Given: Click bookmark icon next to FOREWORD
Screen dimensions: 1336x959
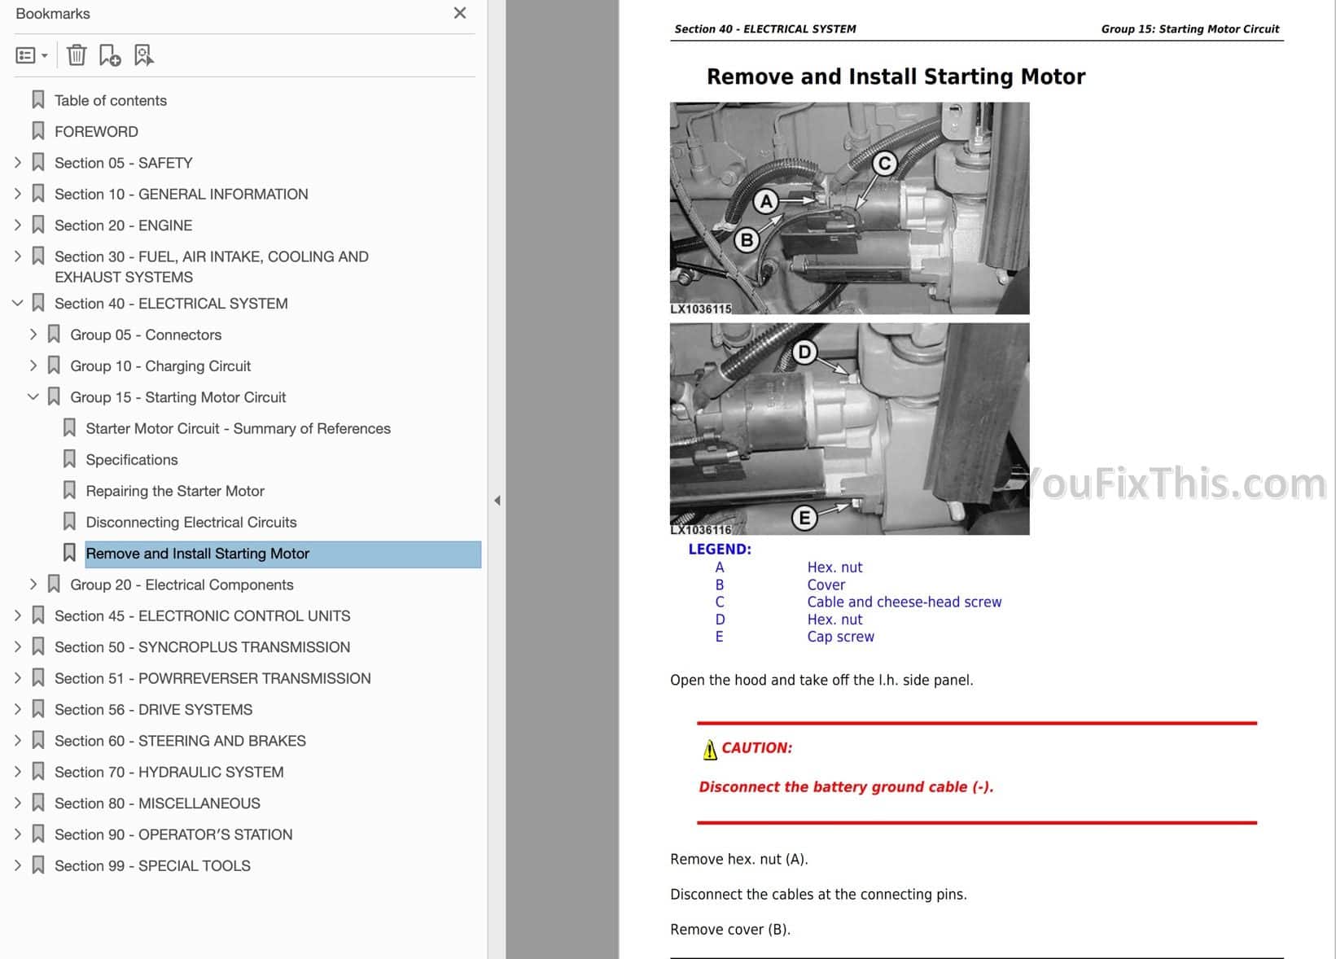Looking at the screenshot, I should [x=38, y=131].
